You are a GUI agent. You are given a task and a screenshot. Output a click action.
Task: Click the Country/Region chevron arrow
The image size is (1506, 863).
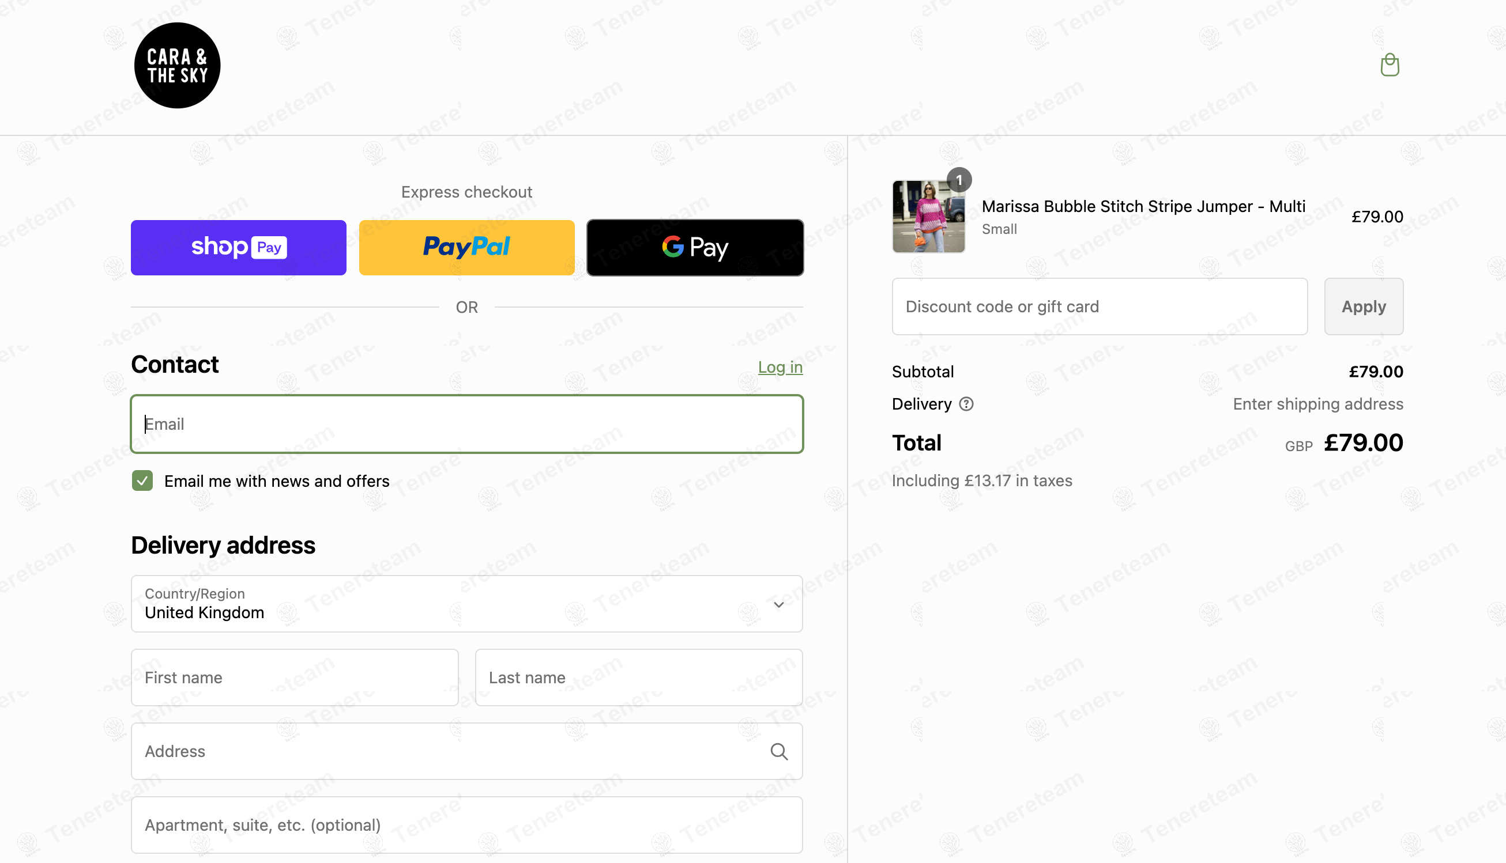pos(779,604)
